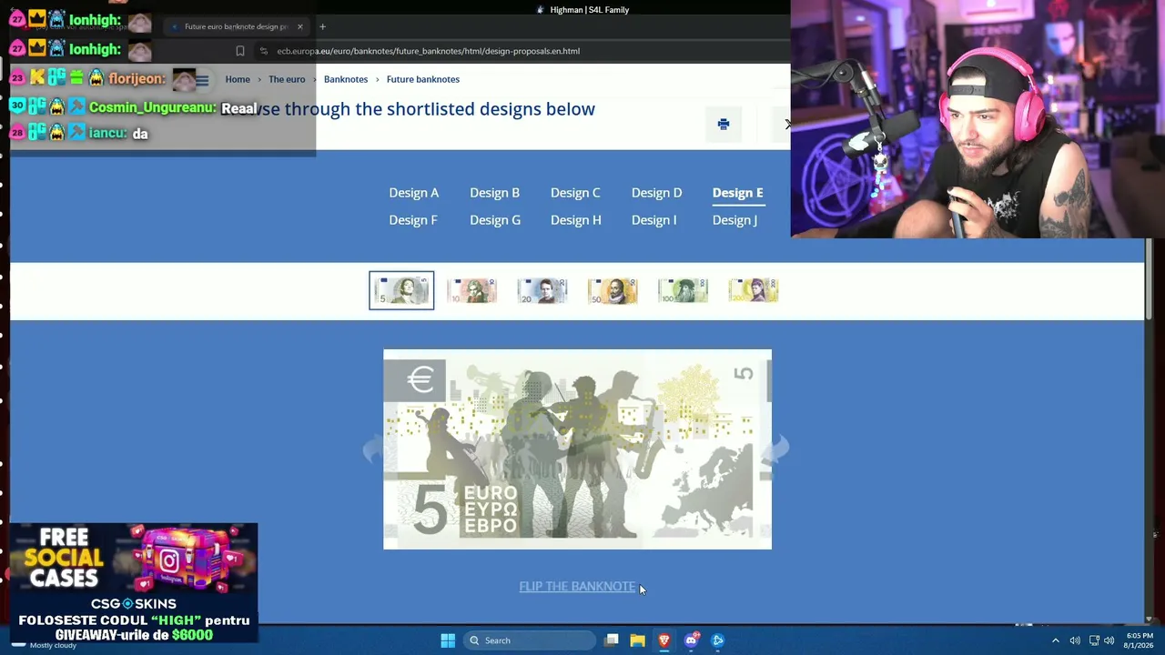The width and height of the screenshot is (1165, 655).
Task: Switch to Design C
Action: [x=575, y=193]
